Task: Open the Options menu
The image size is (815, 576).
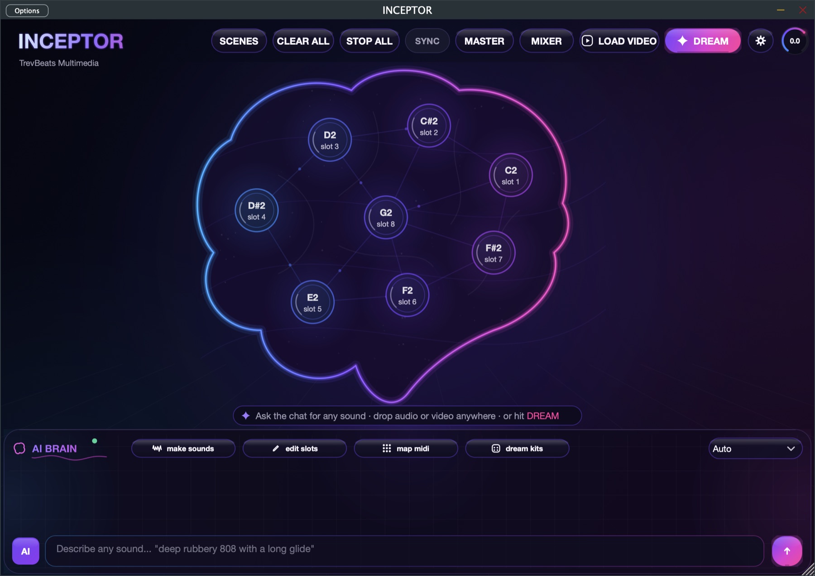Action: (x=27, y=10)
